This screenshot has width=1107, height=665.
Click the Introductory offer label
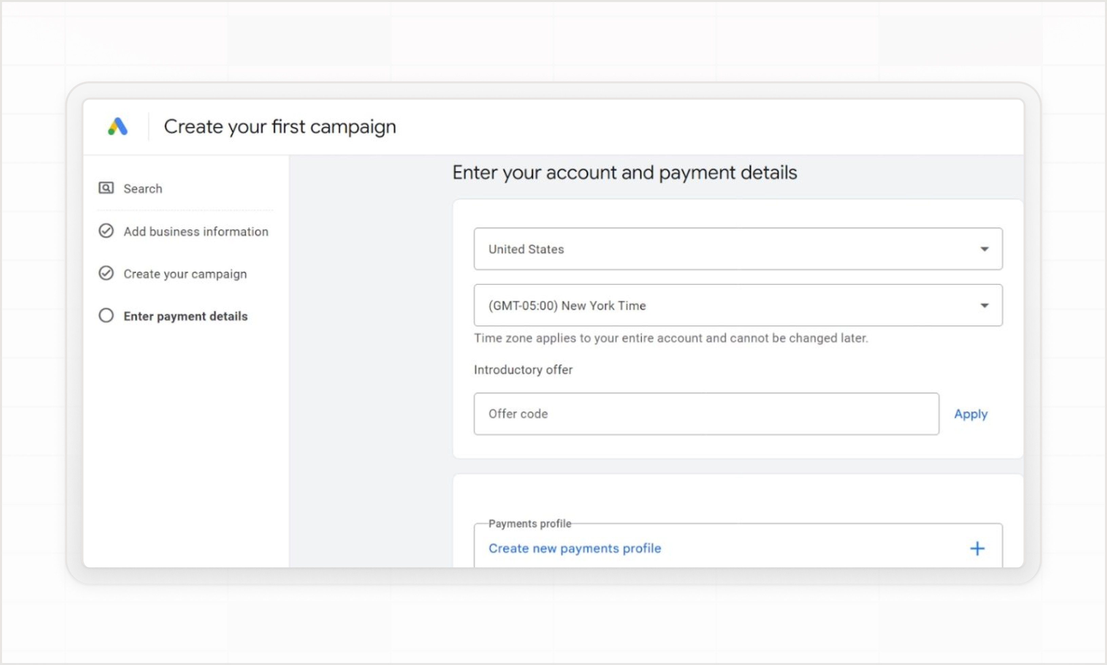523,370
